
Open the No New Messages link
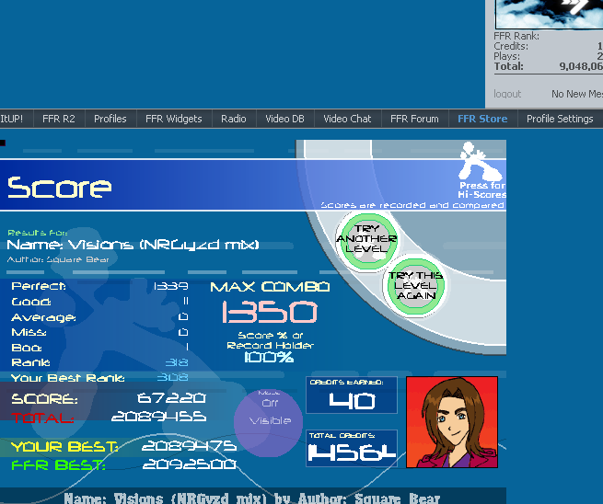tap(576, 94)
